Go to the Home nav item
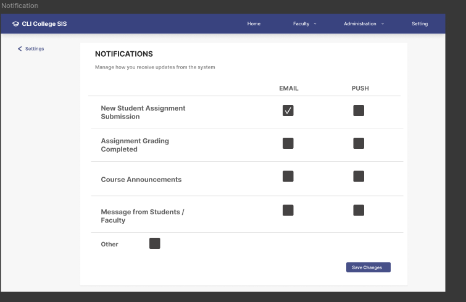466x302 pixels. pyautogui.click(x=254, y=24)
